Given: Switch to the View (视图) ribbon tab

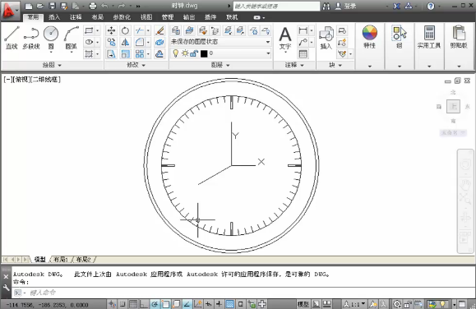Looking at the screenshot, I should coord(146,17).
